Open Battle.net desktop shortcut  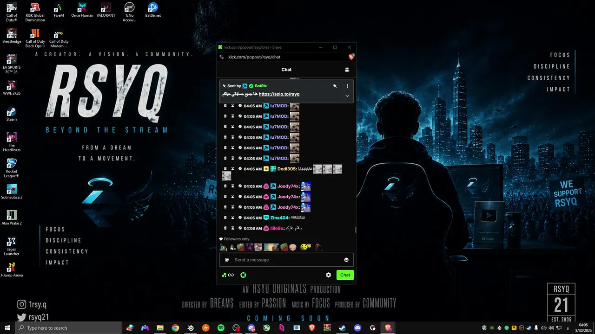(x=153, y=10)
